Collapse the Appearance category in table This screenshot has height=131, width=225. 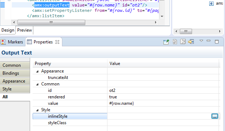[x=37, y=71]
